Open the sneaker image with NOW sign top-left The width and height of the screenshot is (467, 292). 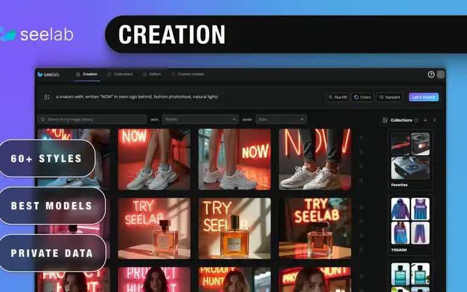pos(154,159)
